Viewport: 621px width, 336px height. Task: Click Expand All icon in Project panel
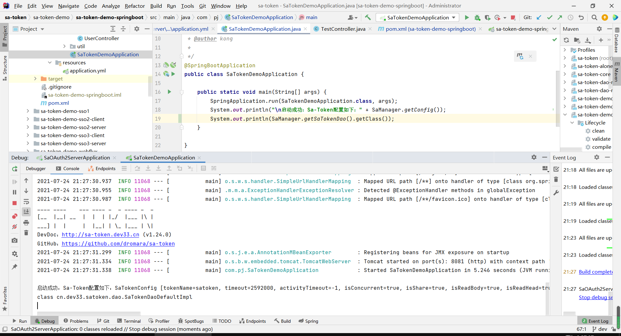tap(113, 29)
